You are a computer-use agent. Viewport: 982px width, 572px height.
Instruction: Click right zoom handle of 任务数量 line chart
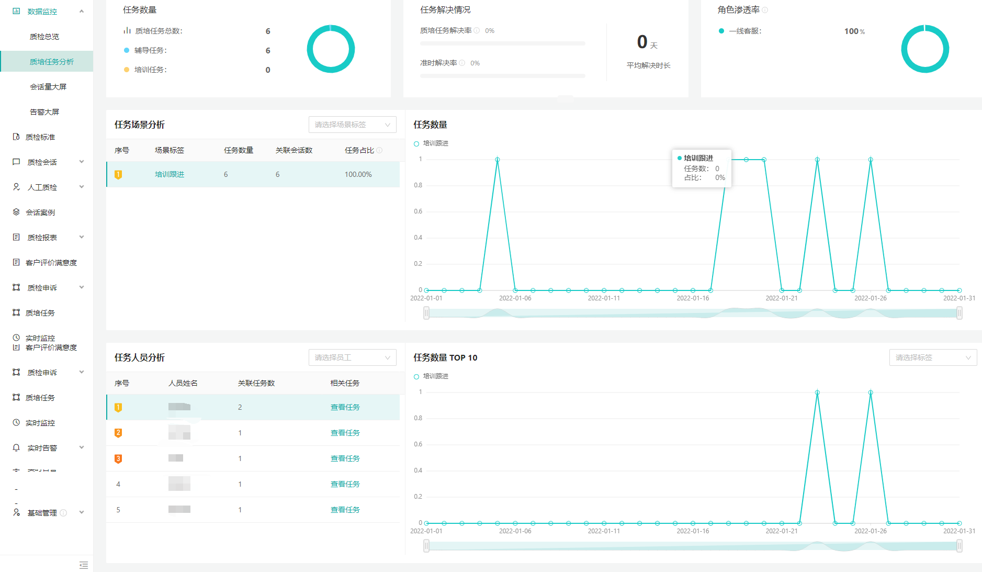960,313
